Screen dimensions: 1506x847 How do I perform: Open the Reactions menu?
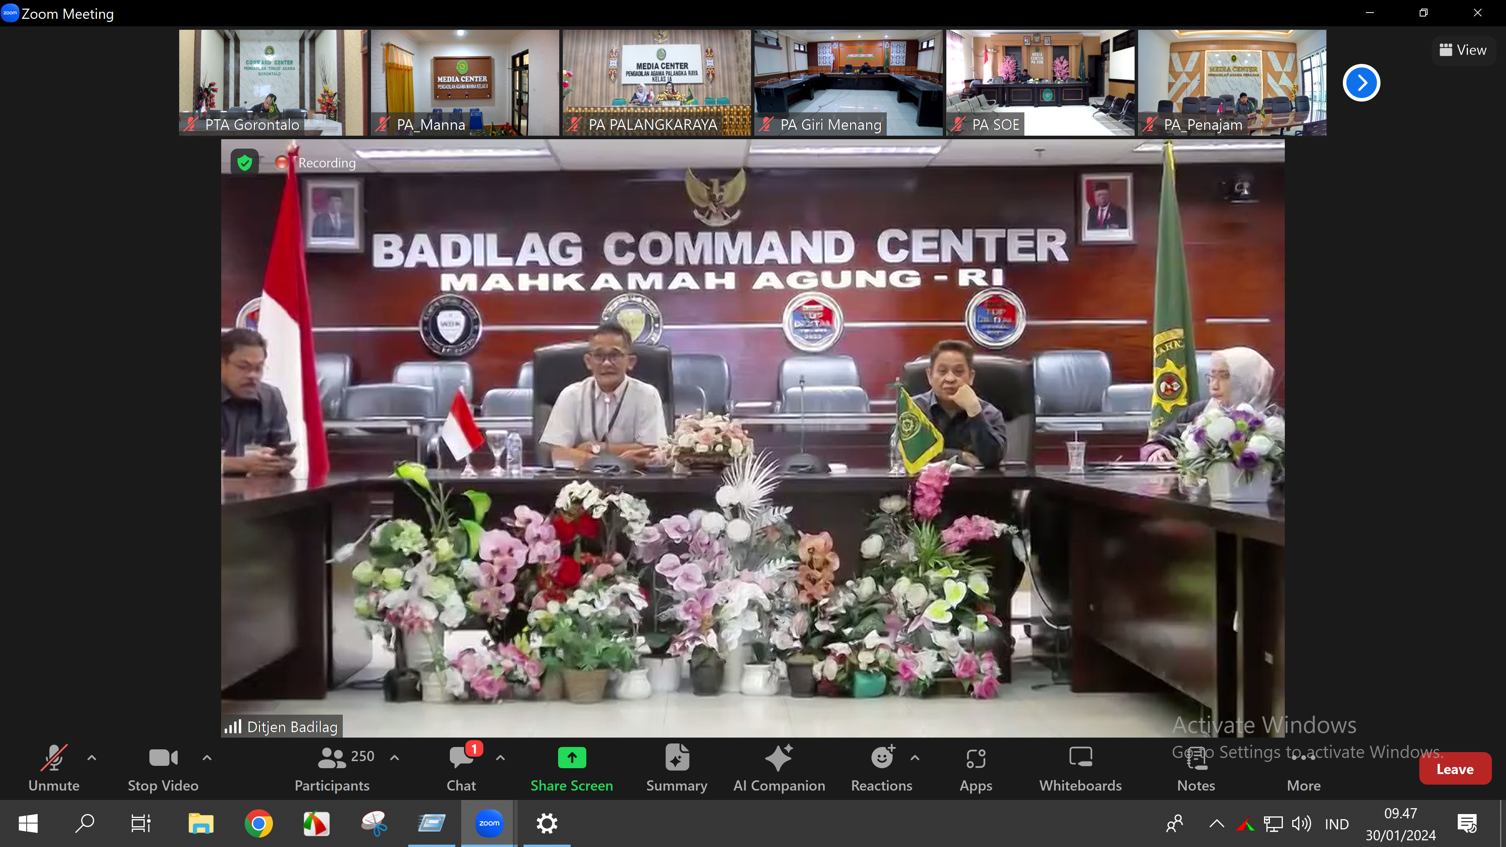(x=881, y=767)
